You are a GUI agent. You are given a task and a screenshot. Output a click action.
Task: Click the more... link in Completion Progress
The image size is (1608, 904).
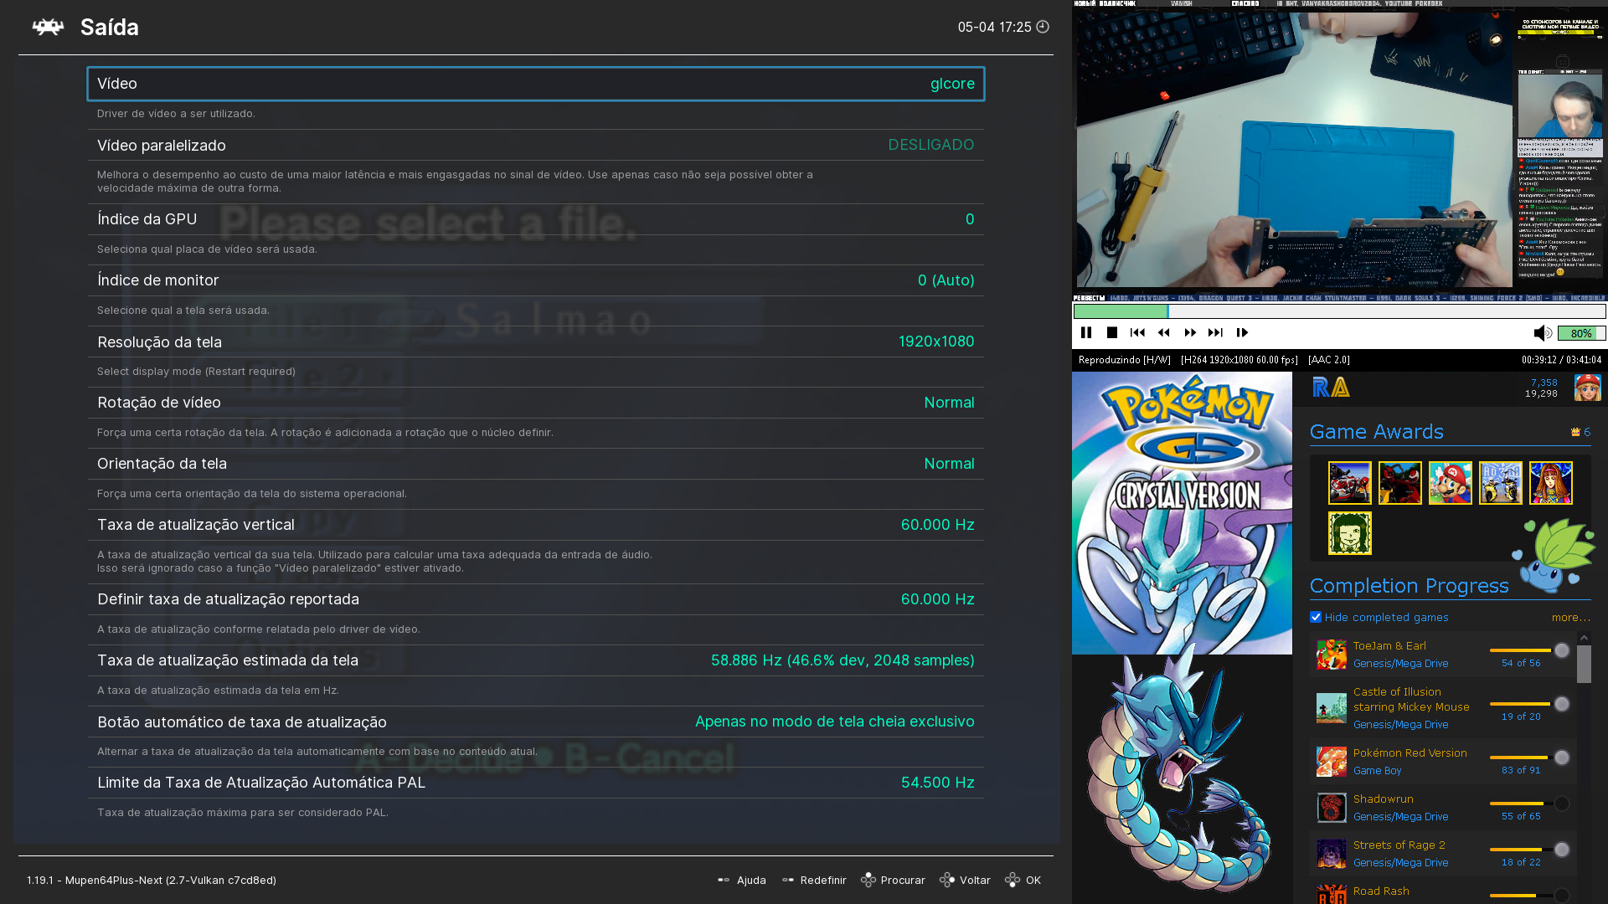point(1570,618)
